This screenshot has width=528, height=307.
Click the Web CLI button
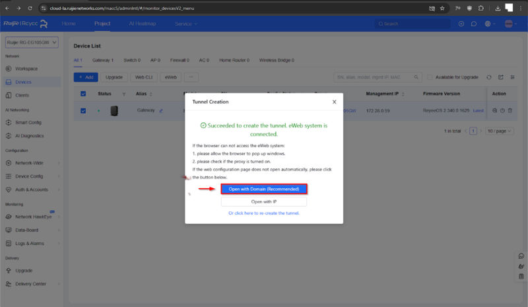(x=144, y=77)
